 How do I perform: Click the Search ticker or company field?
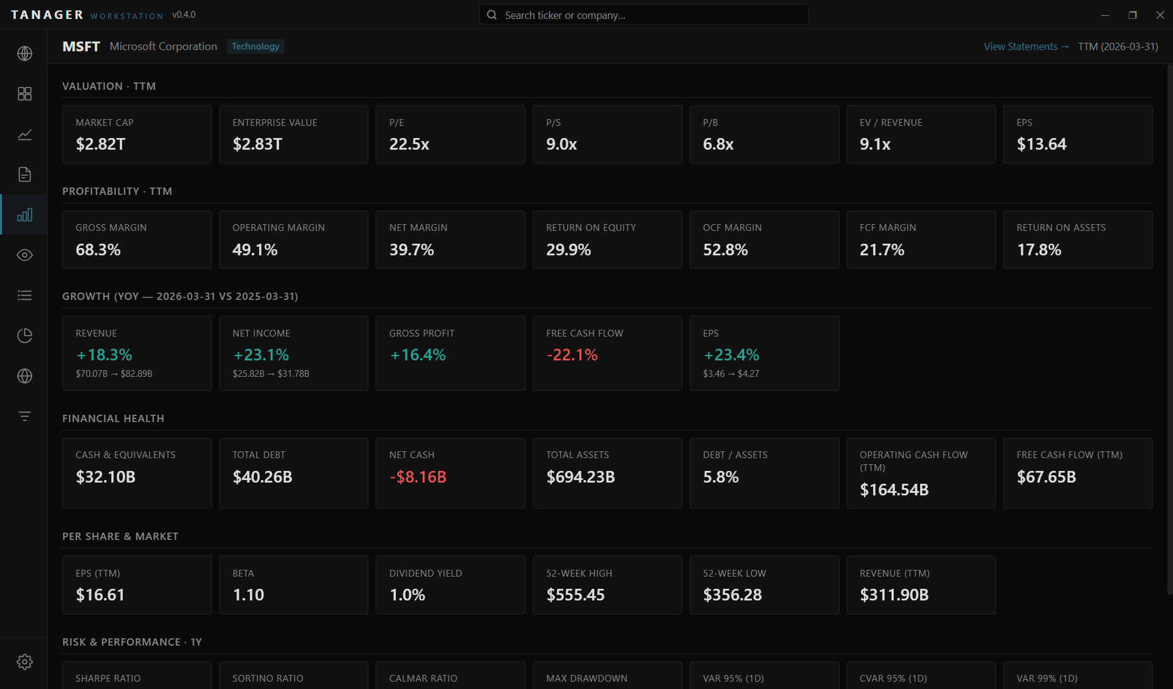[x=643, y=15]
